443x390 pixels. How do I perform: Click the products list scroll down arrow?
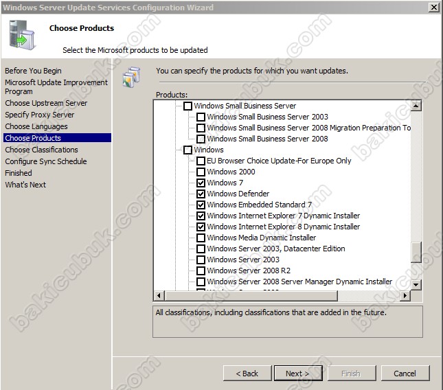tap(416, 285)
